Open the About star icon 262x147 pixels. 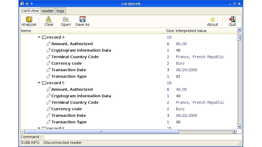click(x=212, y=19)
